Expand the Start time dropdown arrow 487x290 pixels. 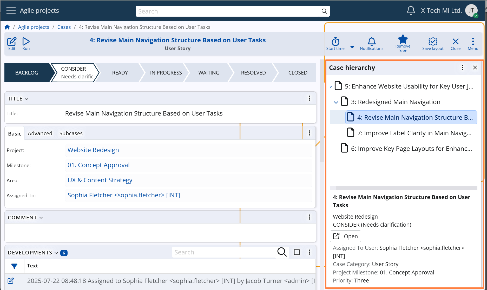pos(352,47)
